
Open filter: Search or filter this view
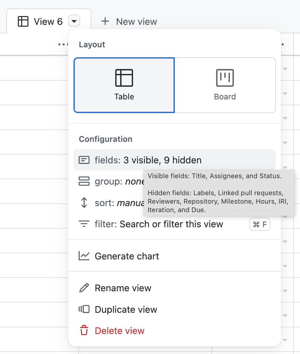(174, 224)
